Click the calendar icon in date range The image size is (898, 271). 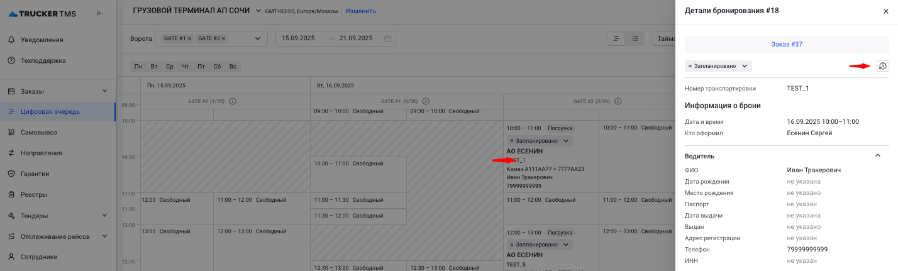point(387,38)
